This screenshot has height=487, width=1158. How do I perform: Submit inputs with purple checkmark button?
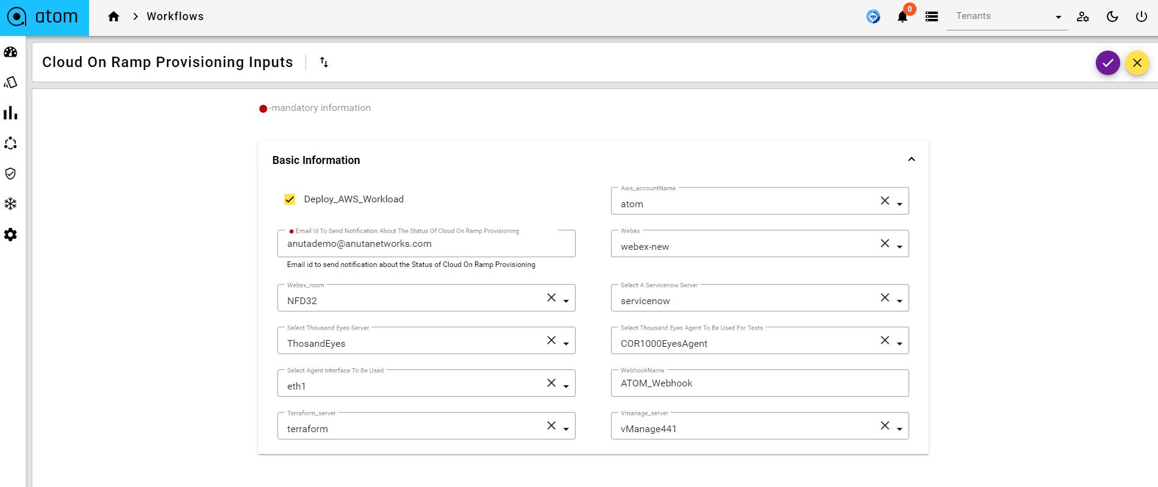[x=1107, y=63]
